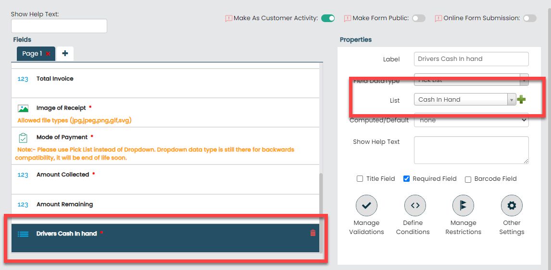The width and height of the screenshot is (551, 270).
Task: Click green plus icon beside List dropdown
Action: pos(521,99)
